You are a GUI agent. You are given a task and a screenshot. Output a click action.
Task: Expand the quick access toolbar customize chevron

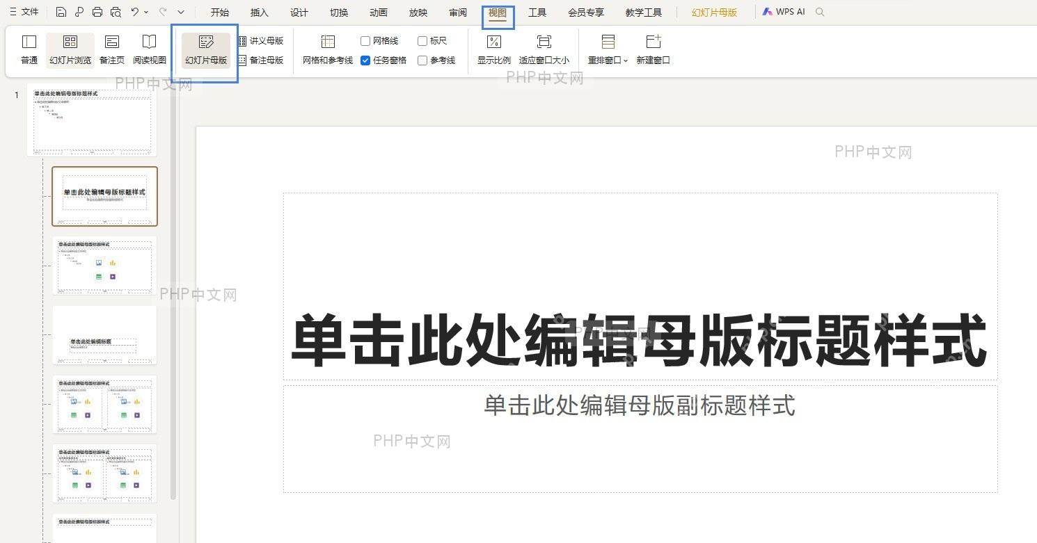click(x=181, y=12)
